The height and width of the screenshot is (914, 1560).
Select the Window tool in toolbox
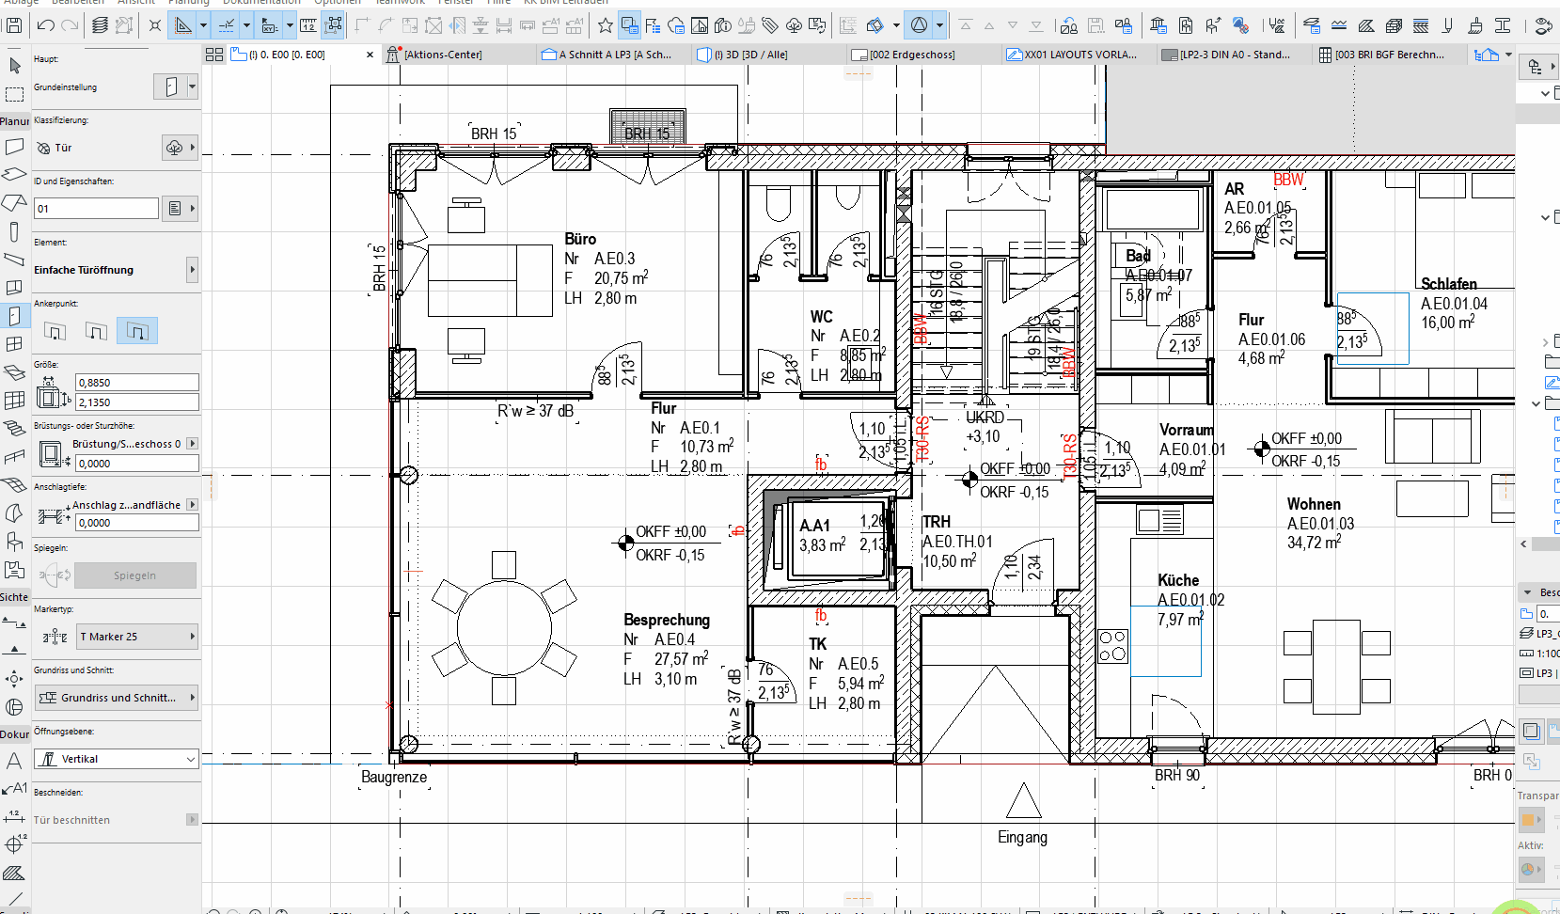[x=14, y=344]
